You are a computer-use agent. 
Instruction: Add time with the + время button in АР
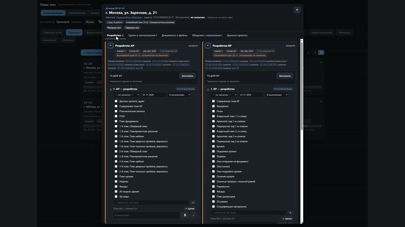190,208
